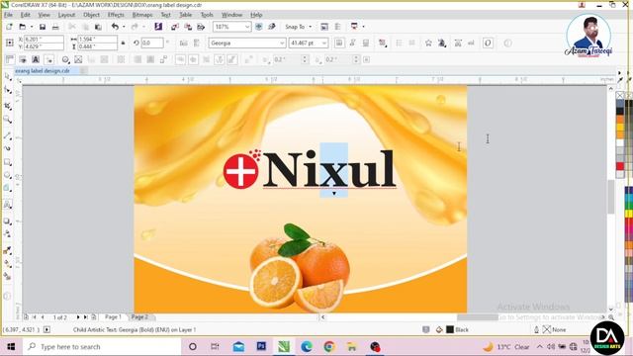633x356 pixels.
Task: Click the Insert character star icon
Action: [428, 43]
